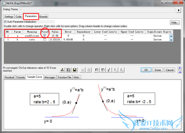The image size is (185, 133).
Task: Calculate Chi-Square with the χ² icon
Action: click(109, 70)
